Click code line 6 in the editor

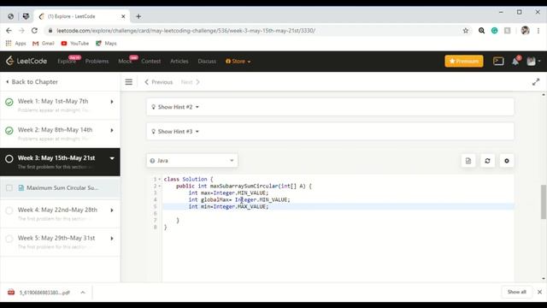pyautogui.click(x=338, y=213)
